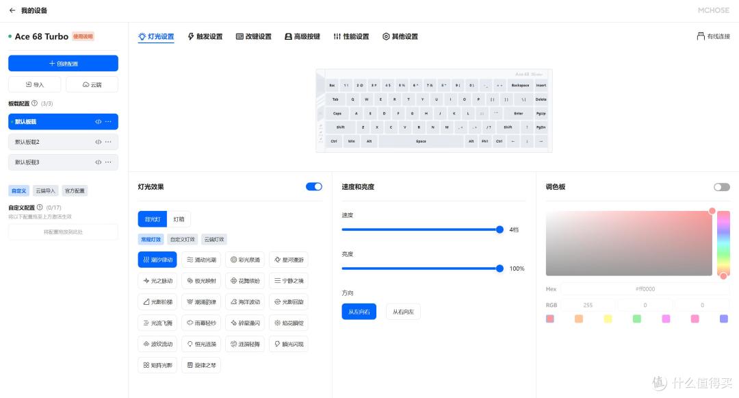Select the 潮涌韵律 lighting effect
The image size is (739, 398).
coord(201,302)
